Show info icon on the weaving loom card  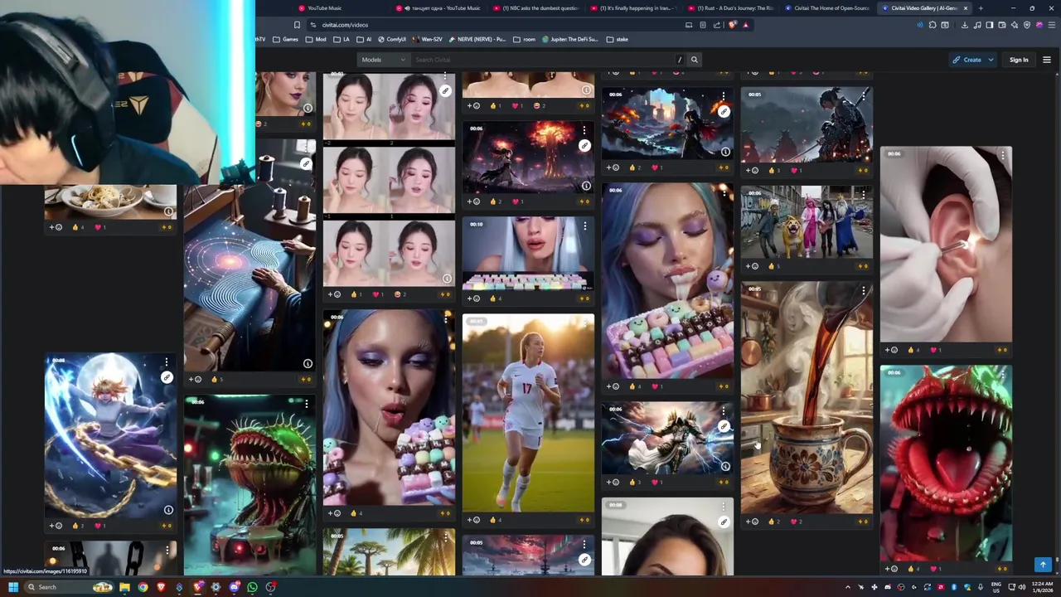click(x=308, y=363)
